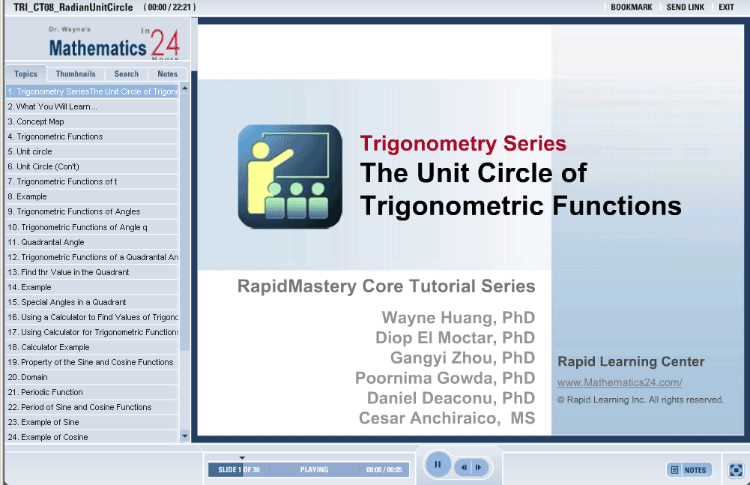750x485 pixels.
Task: Select topic 23 Example of Sine
Action: [92, 422]
